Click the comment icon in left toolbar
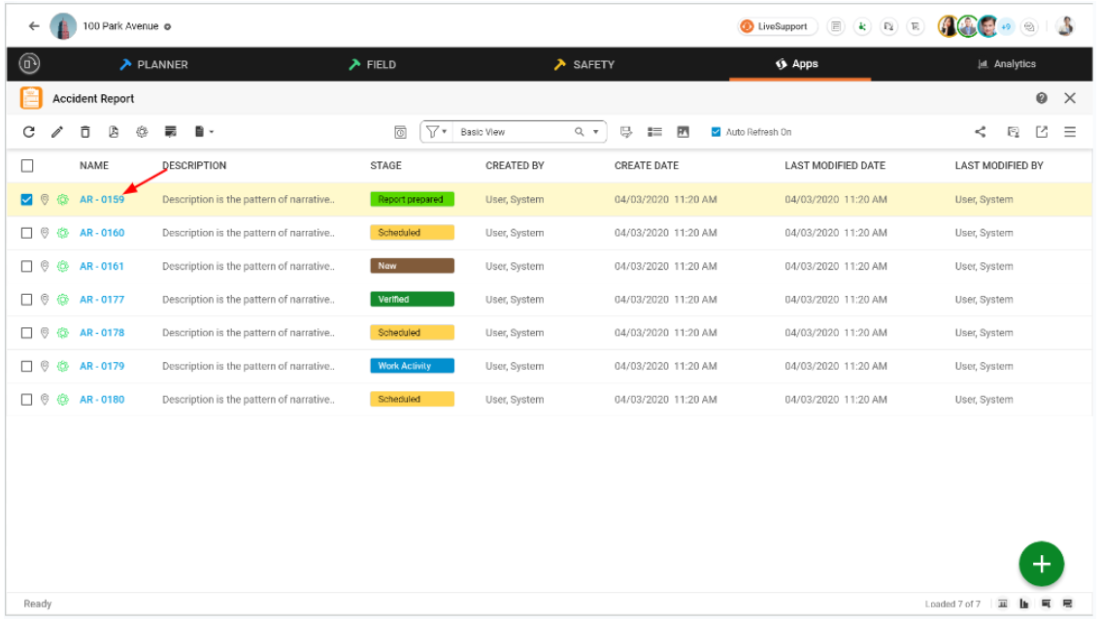1101x621 pixels. coord(170,132)
